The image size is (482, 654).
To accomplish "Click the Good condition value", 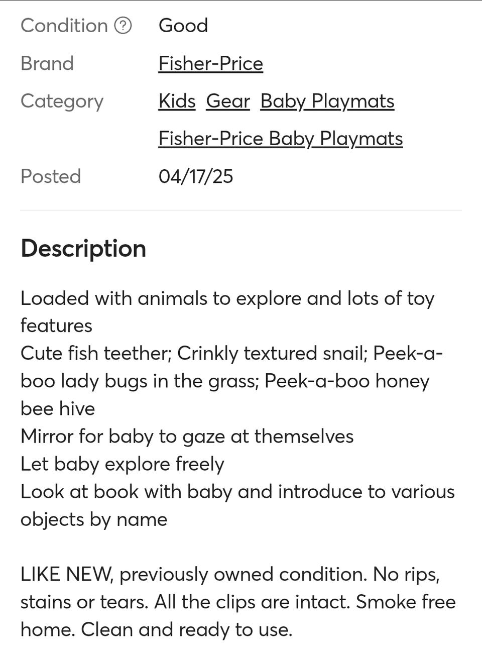I will point(183,26).
